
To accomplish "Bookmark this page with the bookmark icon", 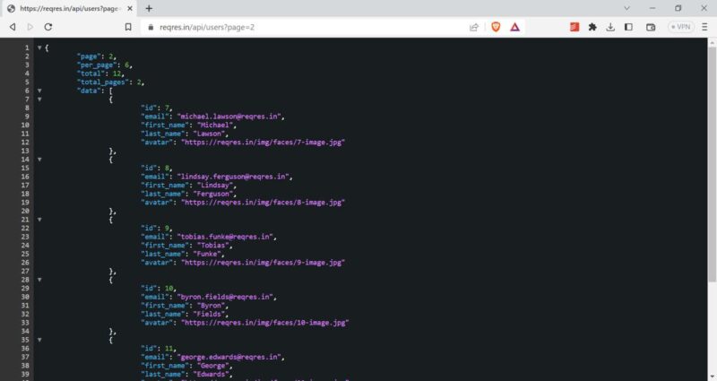I will [x=128, y=27].
